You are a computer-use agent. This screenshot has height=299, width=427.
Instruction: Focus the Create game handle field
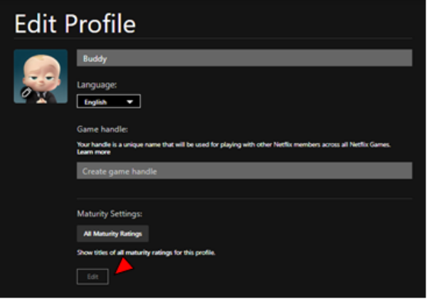coord(244,171)
